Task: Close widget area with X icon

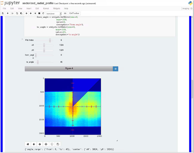Action: pos(22,39)
